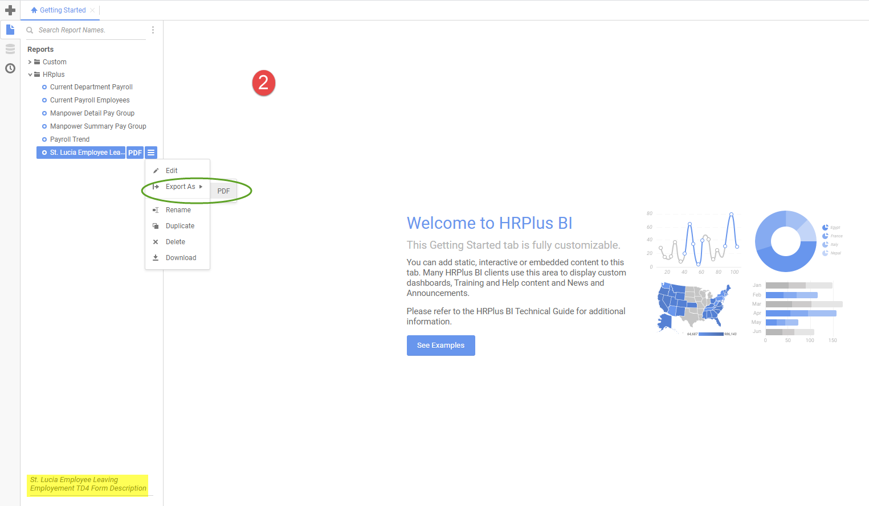Open the Current Payroll Employees report
Image resolution: width=869 pixels, height=506 pixels.
coord(89,100)
